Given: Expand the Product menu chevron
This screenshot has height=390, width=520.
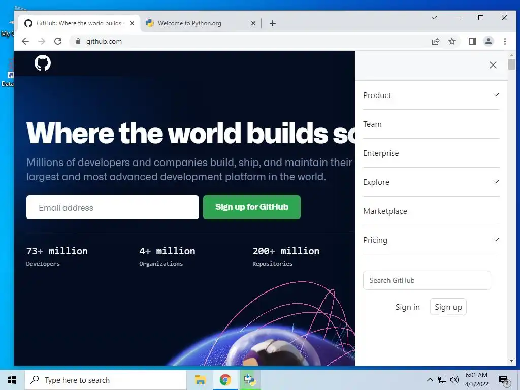Looking at the screenshot, I should (496, 95).
